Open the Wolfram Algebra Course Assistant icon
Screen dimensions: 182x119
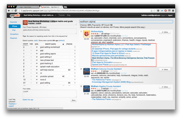(x=86, y=89)
